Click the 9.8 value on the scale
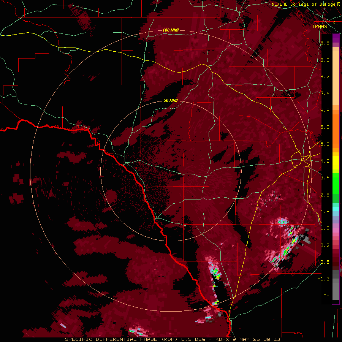Screen dimensions: 342x342 325,43
